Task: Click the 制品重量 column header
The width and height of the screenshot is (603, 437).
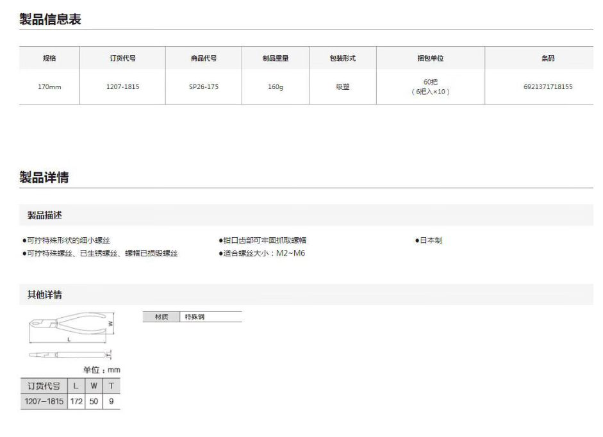Action: [x=276, y=58]
